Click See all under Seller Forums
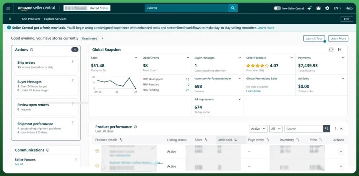The width and height of the screenshot is (359, 176). pos(19,164)
